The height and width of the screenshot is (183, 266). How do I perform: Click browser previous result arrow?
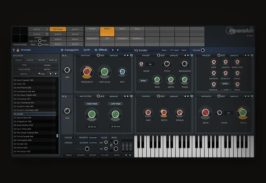tap(50, 74)
